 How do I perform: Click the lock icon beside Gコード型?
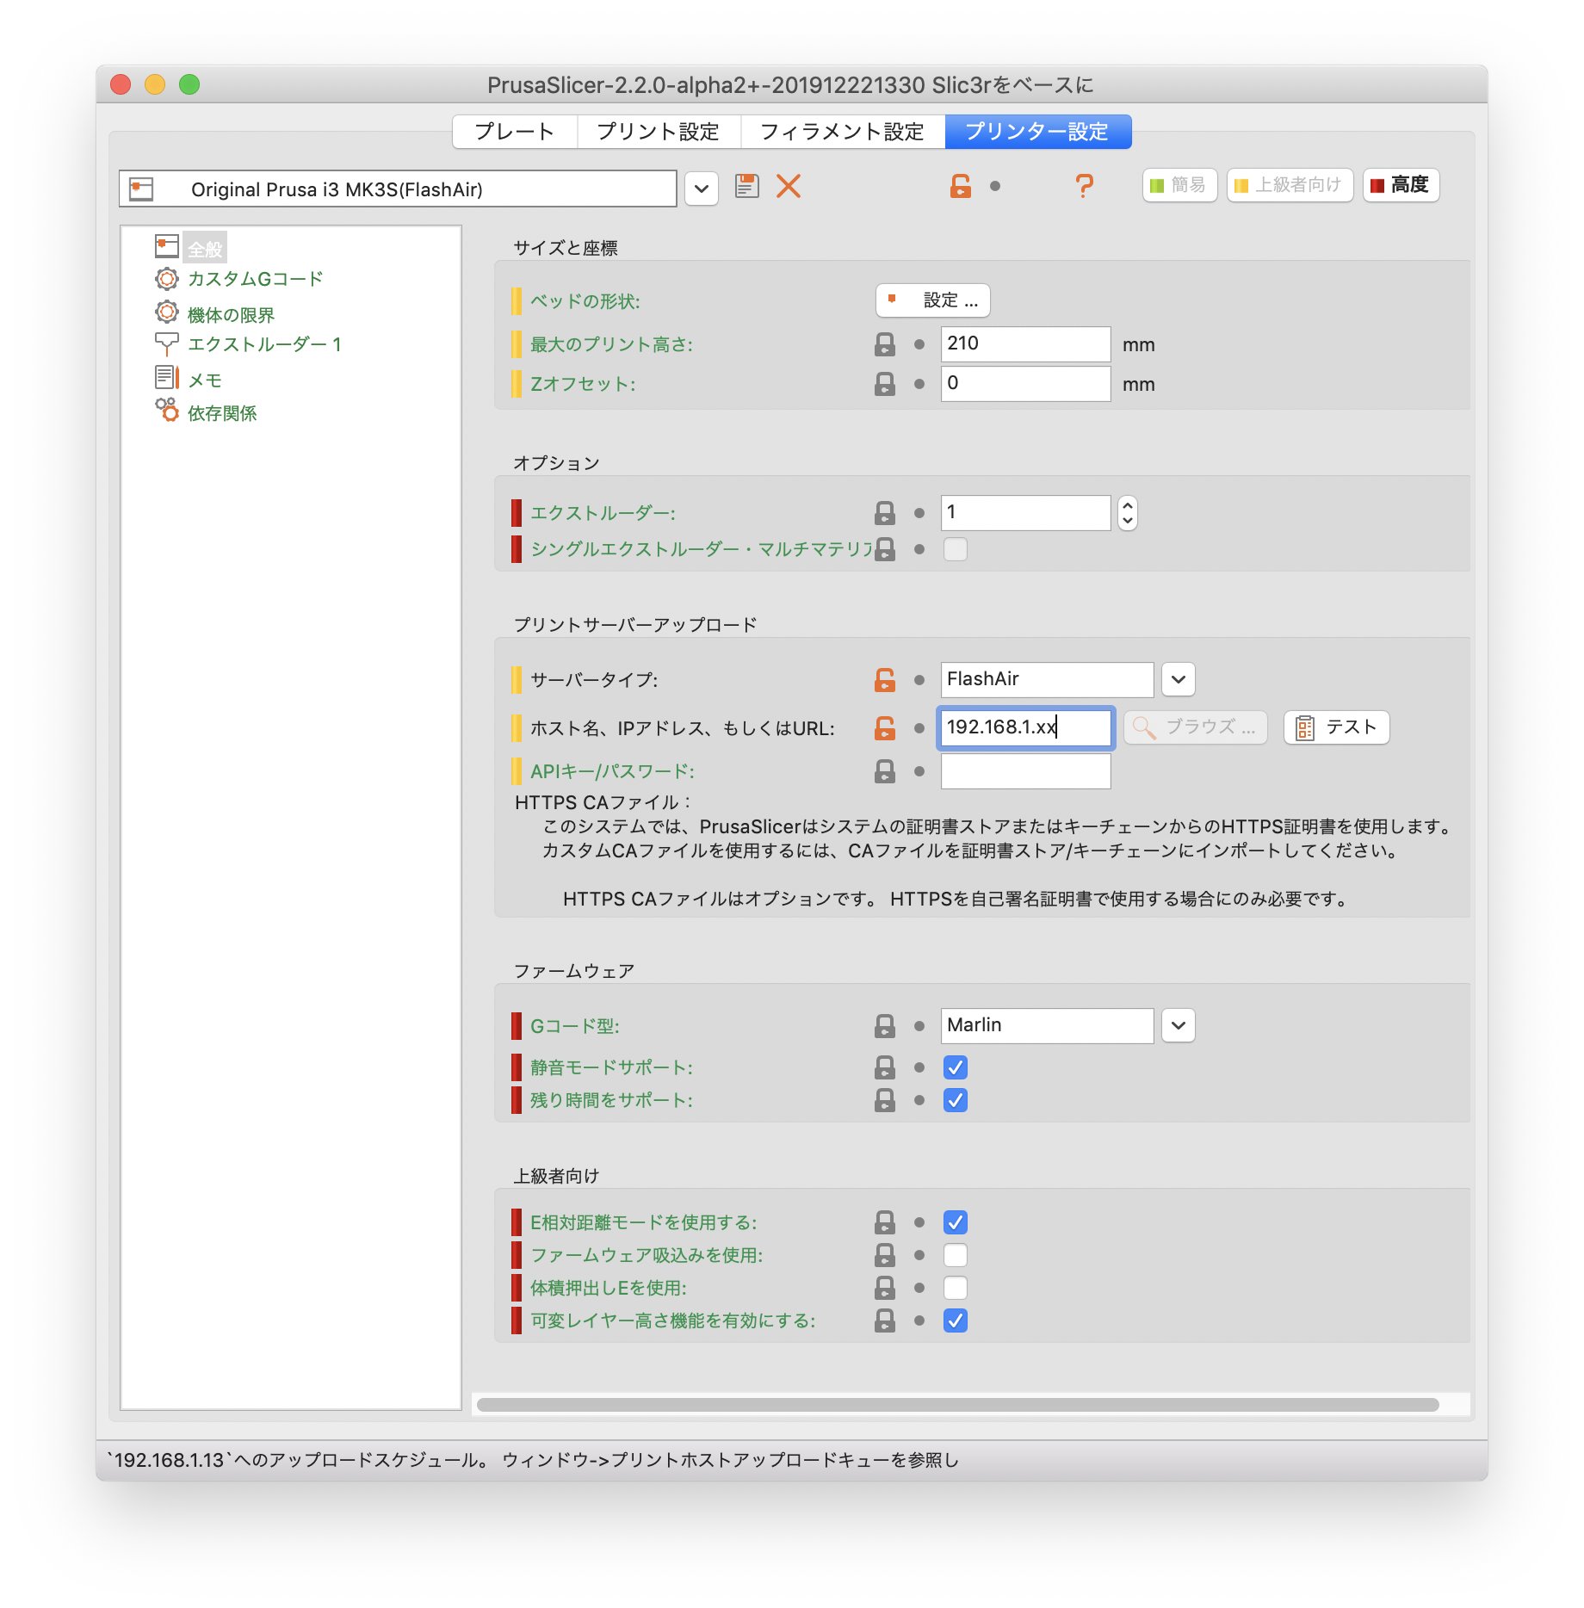click(x=884, y=1026)
